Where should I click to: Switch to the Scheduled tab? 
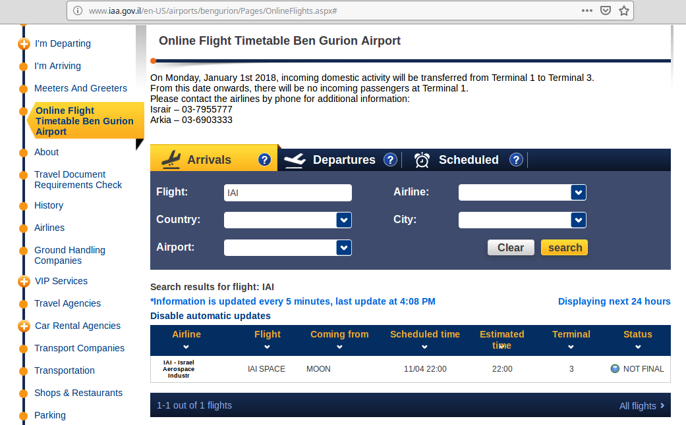coord(468,160)
